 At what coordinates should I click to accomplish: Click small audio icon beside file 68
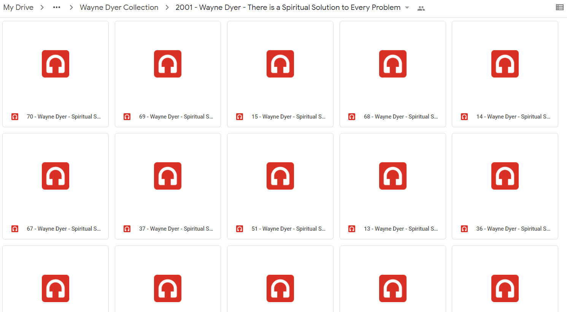352,117
